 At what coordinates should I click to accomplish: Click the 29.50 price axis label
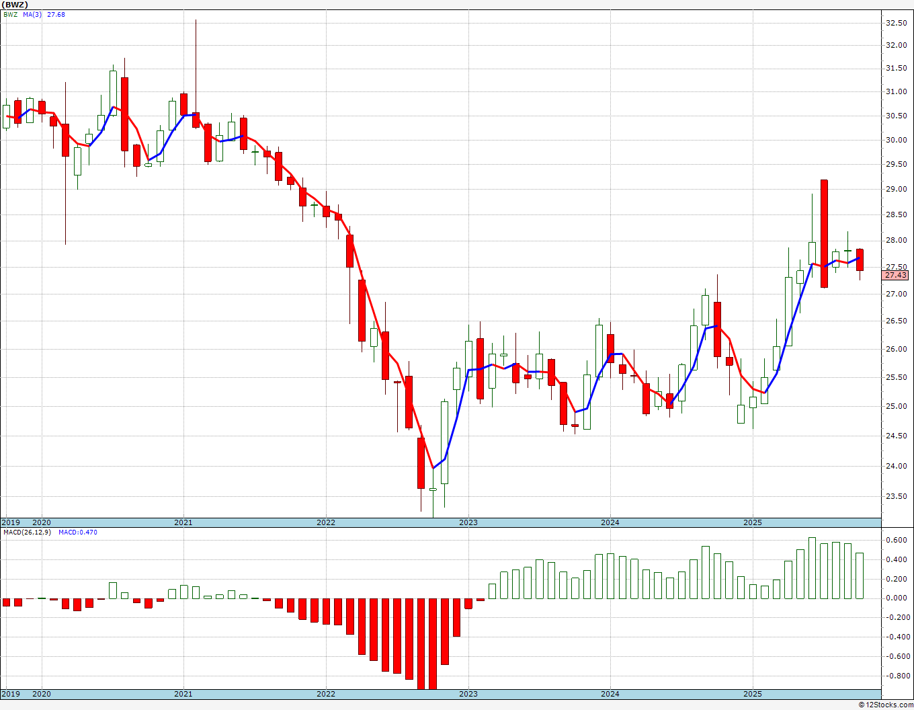896,165
